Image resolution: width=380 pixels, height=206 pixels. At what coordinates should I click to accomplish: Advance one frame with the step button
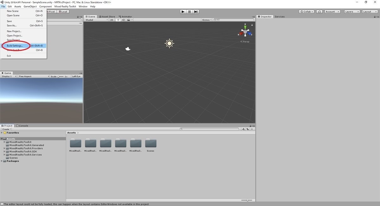click(196, 12)
